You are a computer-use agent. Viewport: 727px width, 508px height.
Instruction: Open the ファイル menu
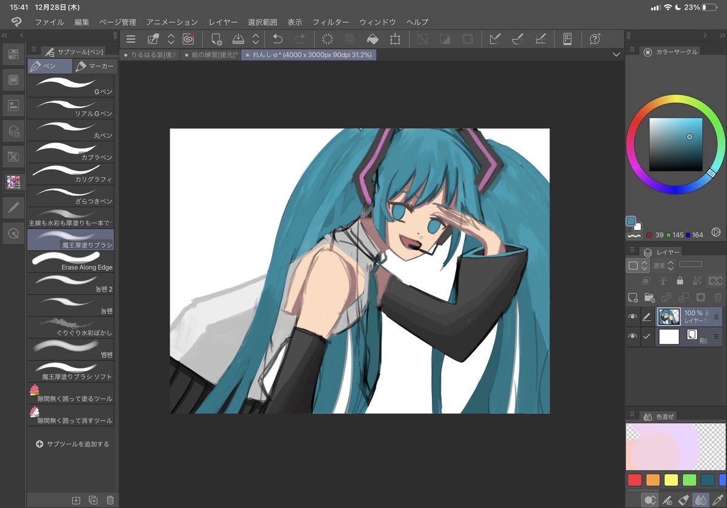[x=49, y=22]
